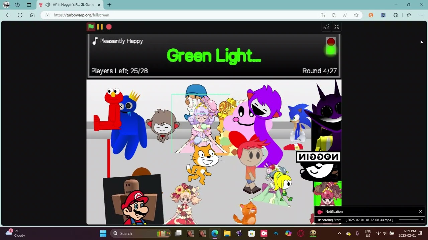Open the apps available icon in address bar
This screenshot has height=240, width=428.
click(x=323, y=15)
